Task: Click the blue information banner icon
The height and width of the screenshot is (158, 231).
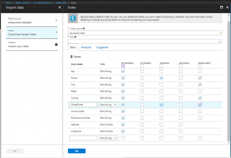Action: [x=73, y=18]
